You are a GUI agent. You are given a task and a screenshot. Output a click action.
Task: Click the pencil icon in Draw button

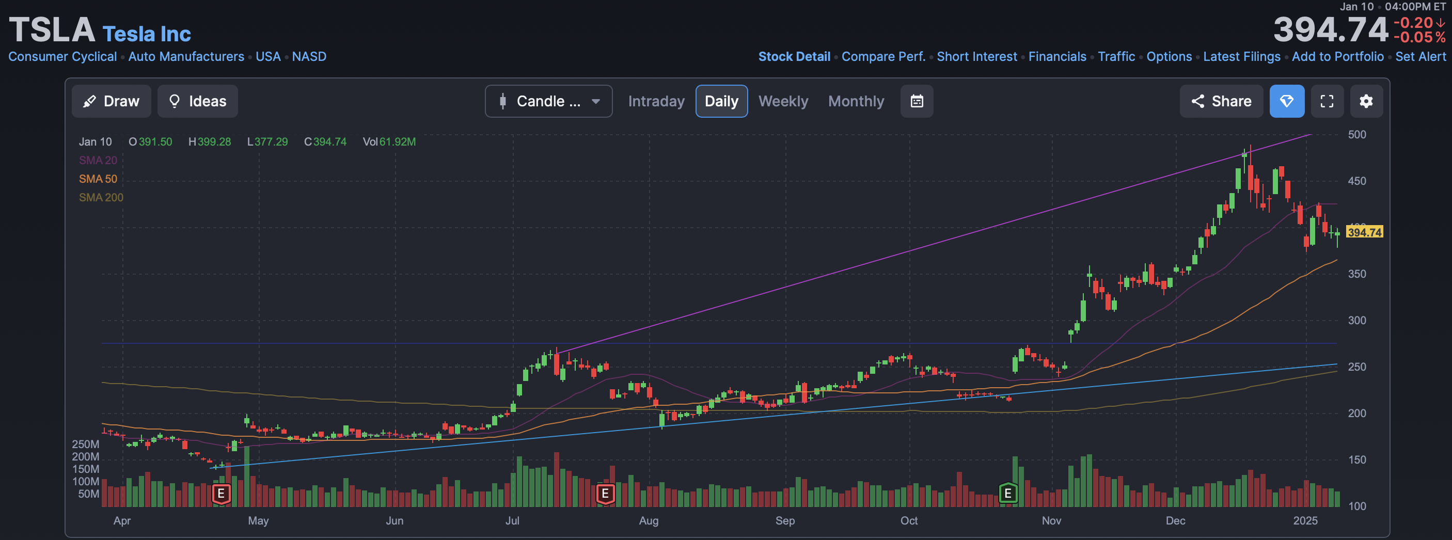point(89,102)
